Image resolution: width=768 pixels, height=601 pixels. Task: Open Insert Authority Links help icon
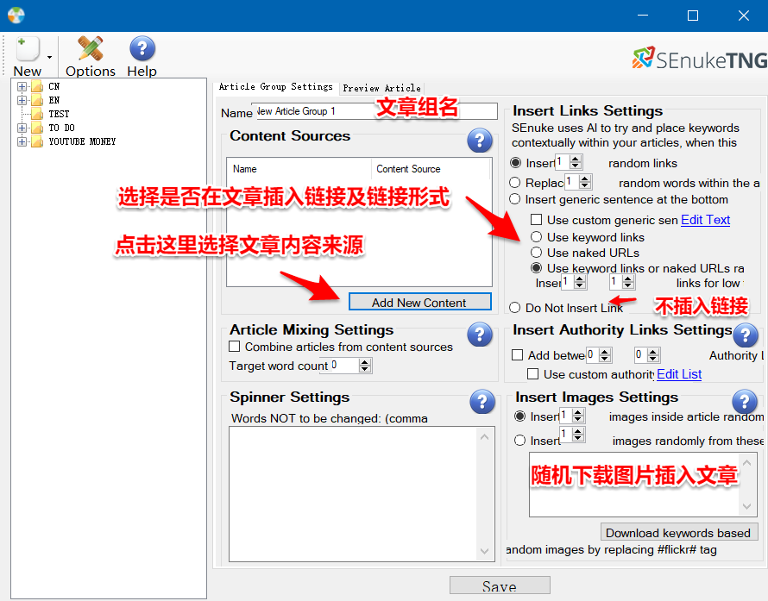tap(746, 335)
